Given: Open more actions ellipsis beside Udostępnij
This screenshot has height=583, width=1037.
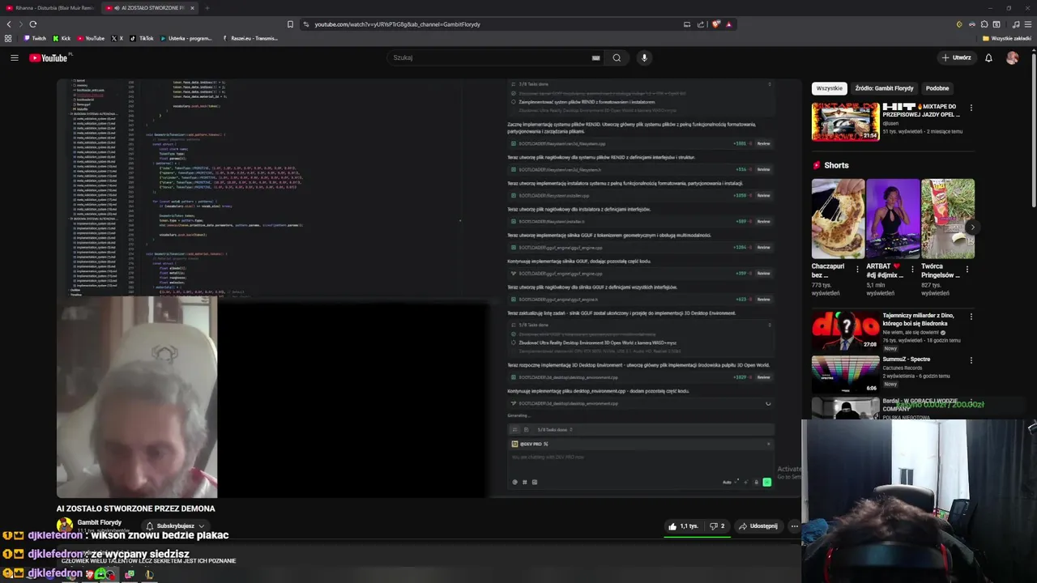Looking at the screenshot, I should (x=794, y=526).
